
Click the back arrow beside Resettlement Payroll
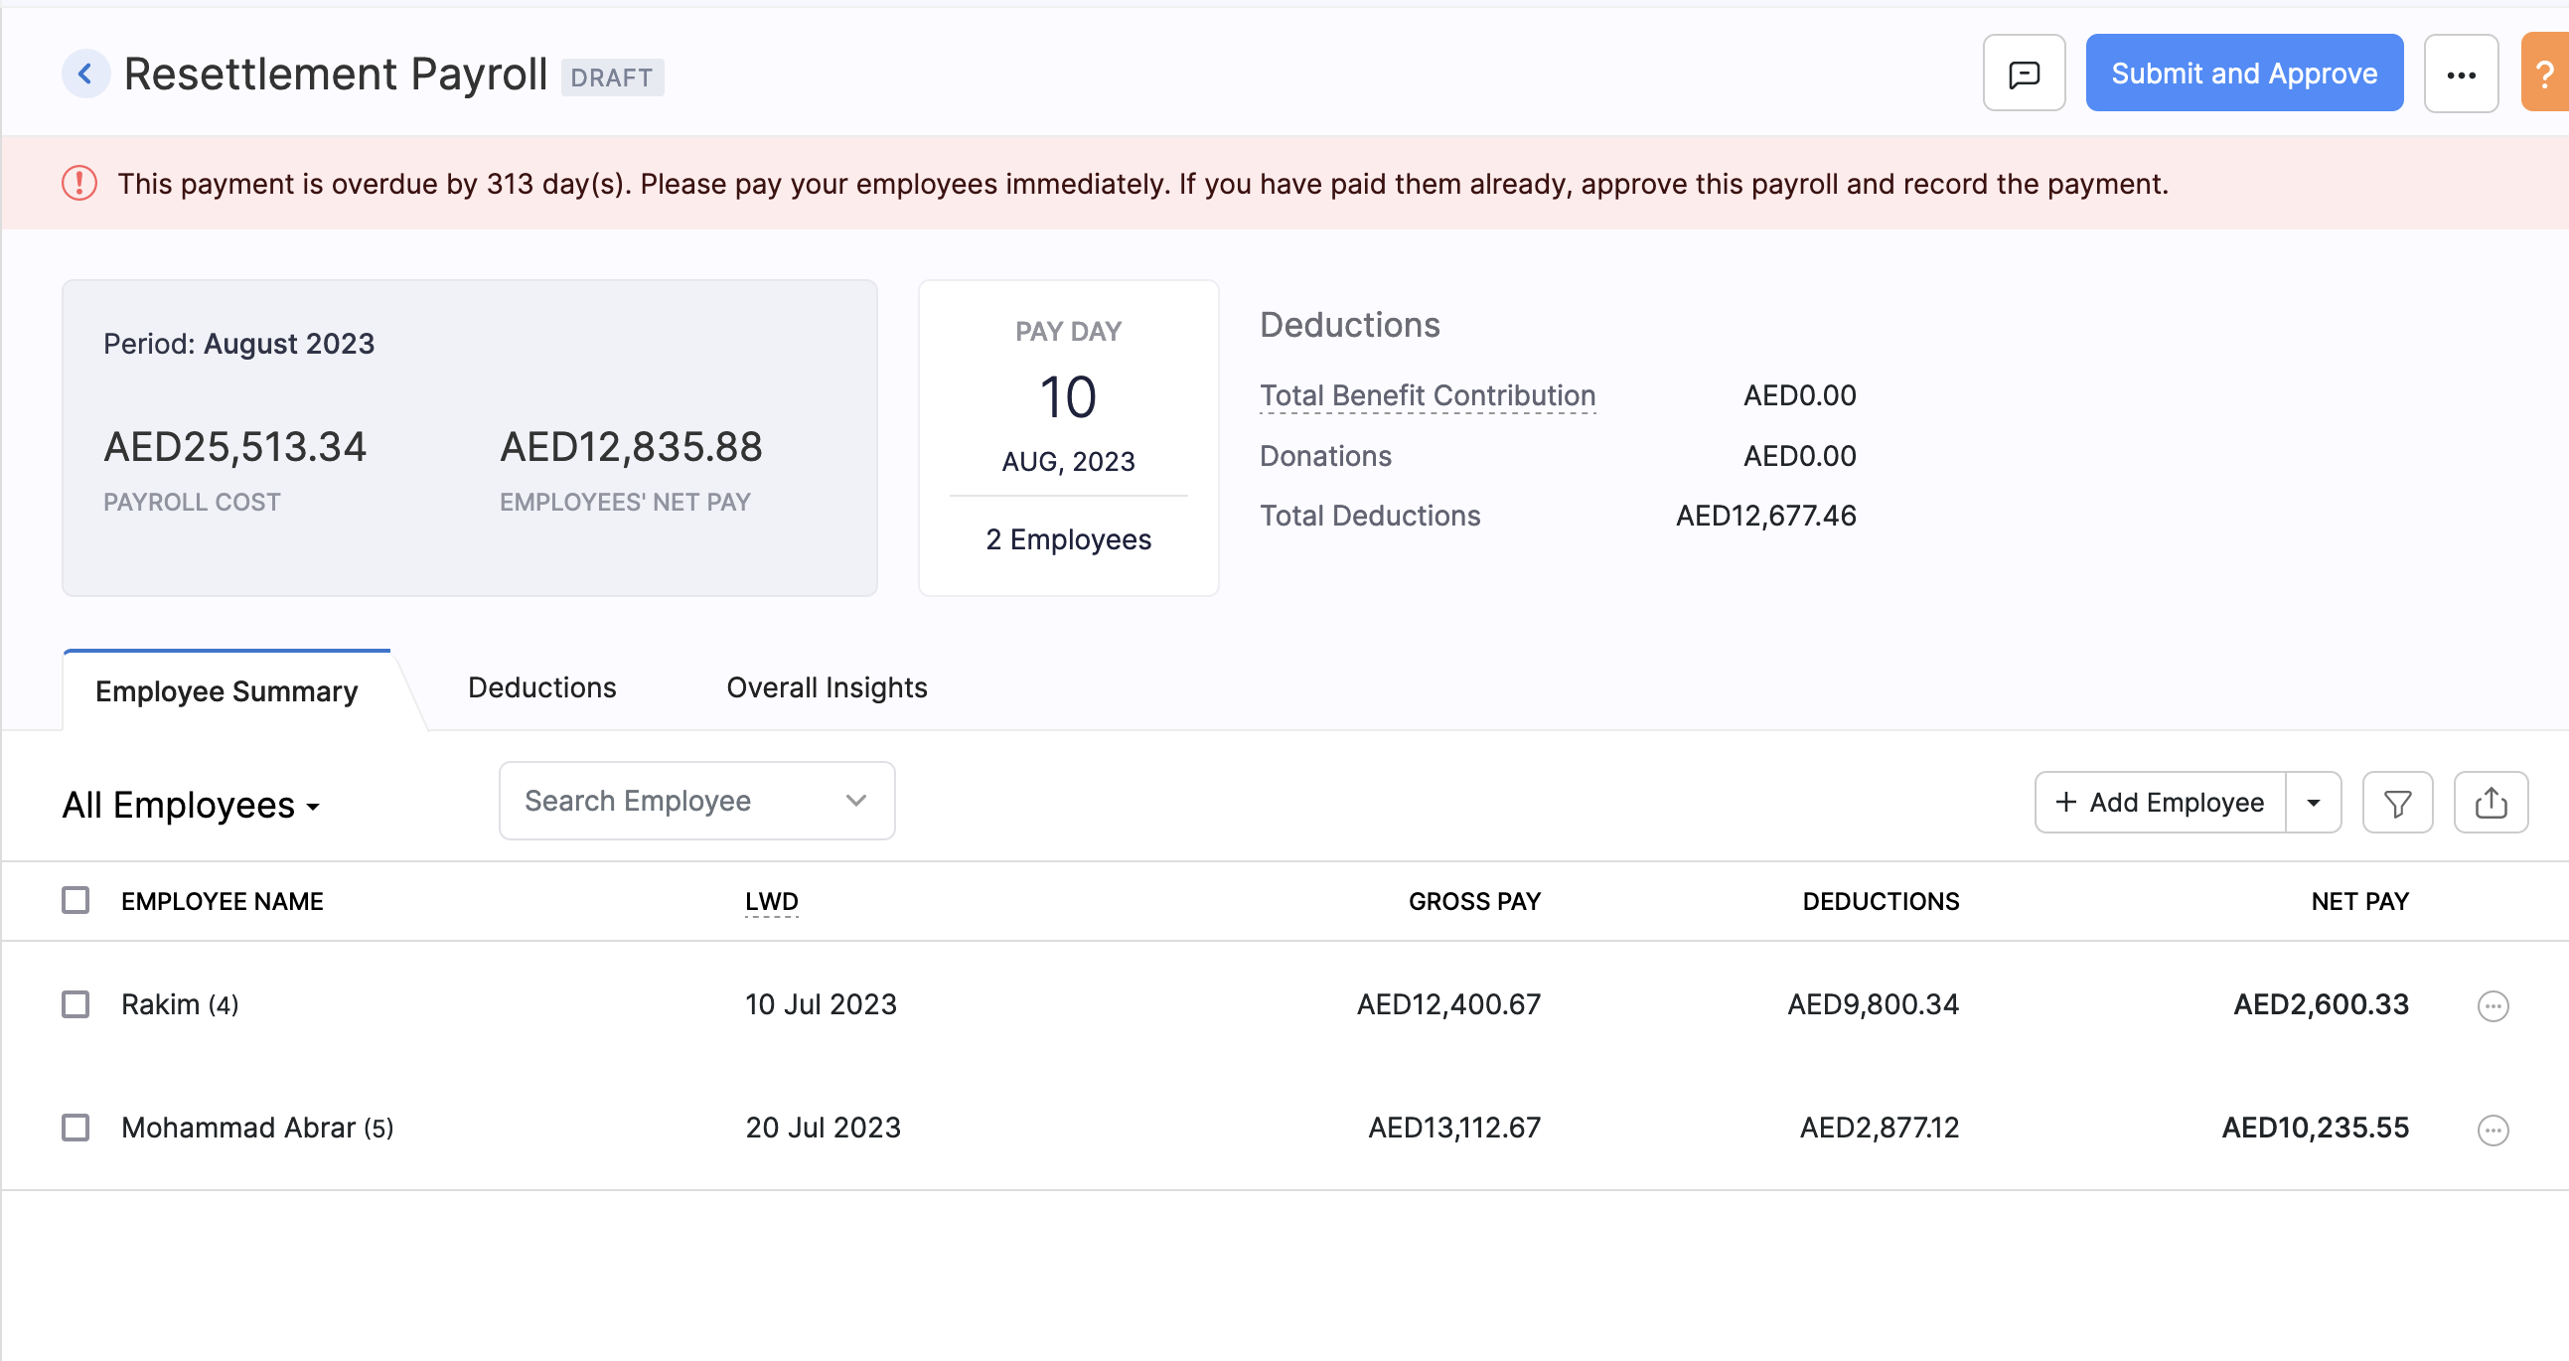[x=85, y=74]
